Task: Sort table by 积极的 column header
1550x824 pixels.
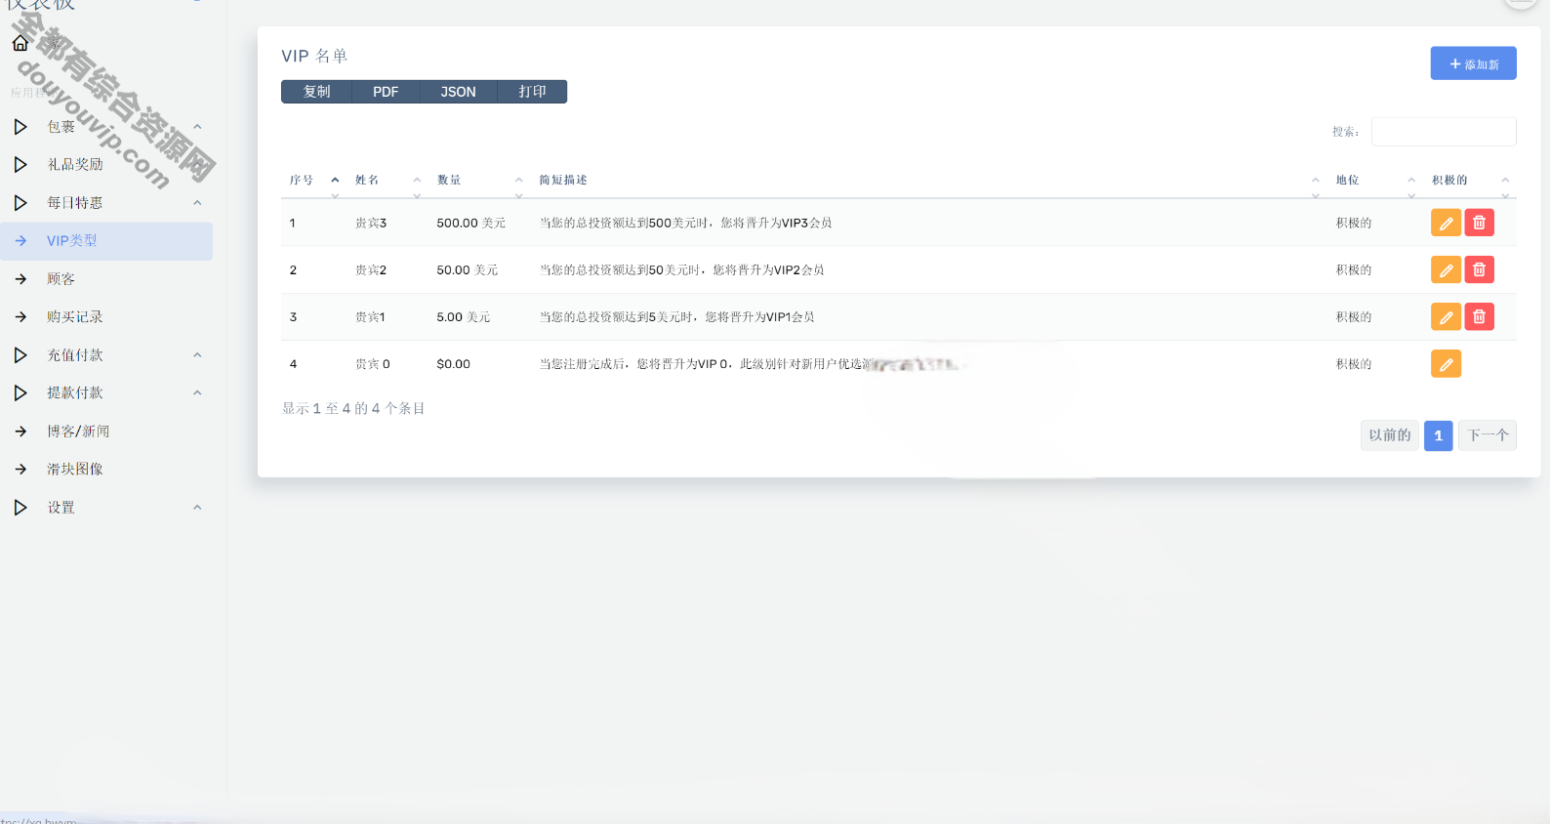Action: (1470, 181)
